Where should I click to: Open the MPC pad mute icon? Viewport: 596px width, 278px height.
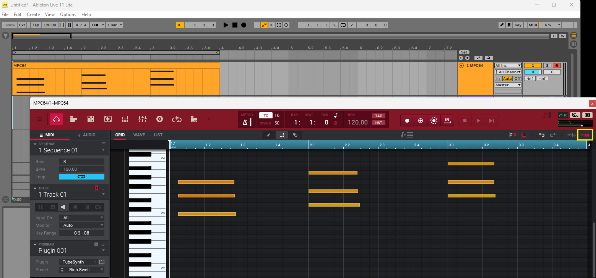pyautogui.click(x=194, y=119)
